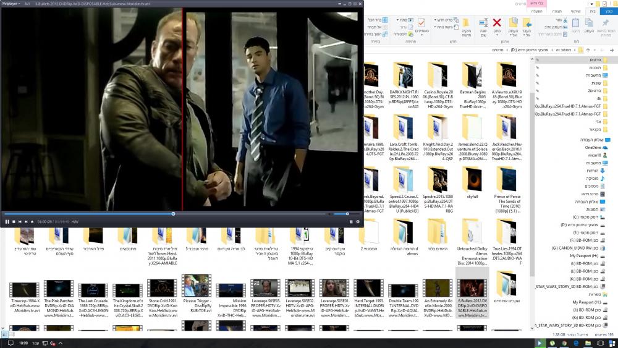Screen dimensions: 618x348
Task: Click the PotPlayer volume slider handle
Action: [x=347, y=214]
